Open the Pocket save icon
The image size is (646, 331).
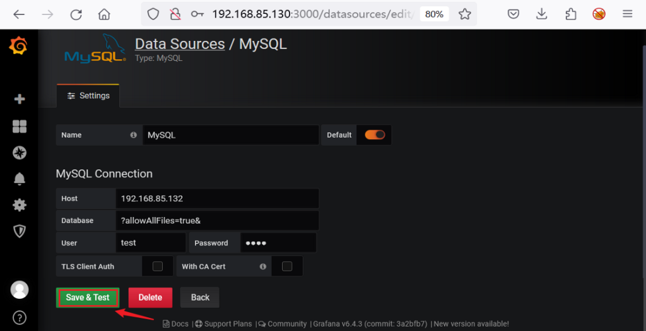(513, 14)
